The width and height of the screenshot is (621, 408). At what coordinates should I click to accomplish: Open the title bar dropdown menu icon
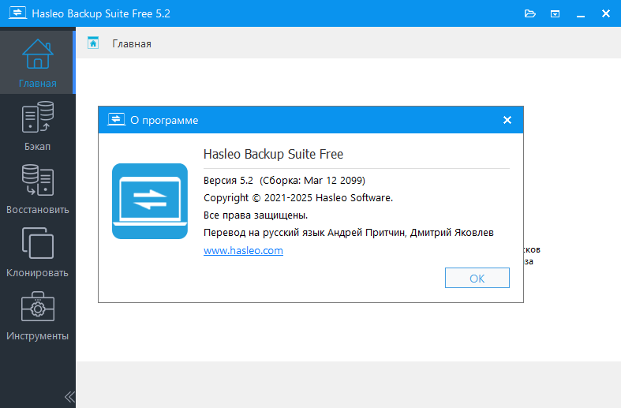[x=556, y=14]
